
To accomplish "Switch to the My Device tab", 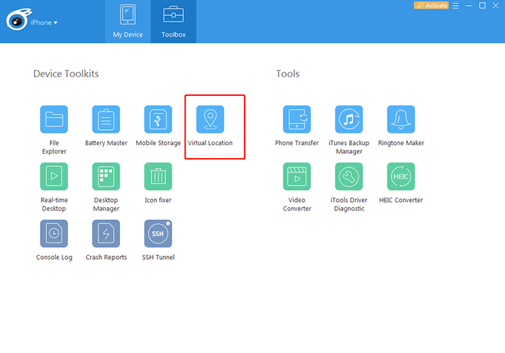I will click(128, 21).
